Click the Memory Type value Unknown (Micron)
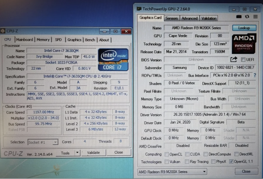The image size is (263, 179). point(184,99)
